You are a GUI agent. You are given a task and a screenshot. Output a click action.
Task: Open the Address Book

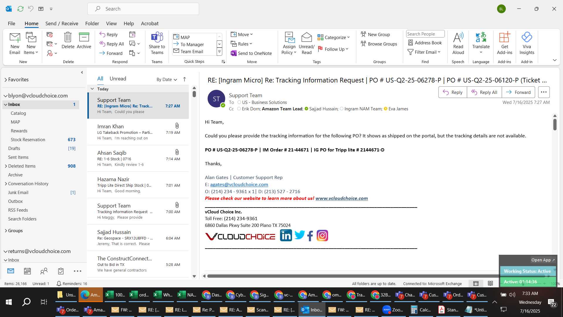(425, 43)
